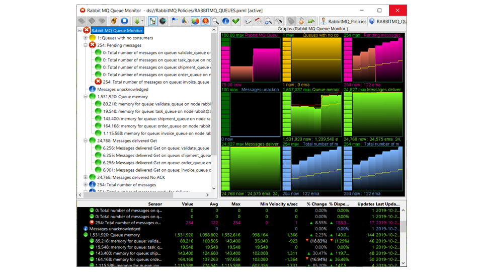Collapse the 24,768: Messages delivered Get node
Image resolution: width=483 pixels, height=272 pixels.
[86, 141]
